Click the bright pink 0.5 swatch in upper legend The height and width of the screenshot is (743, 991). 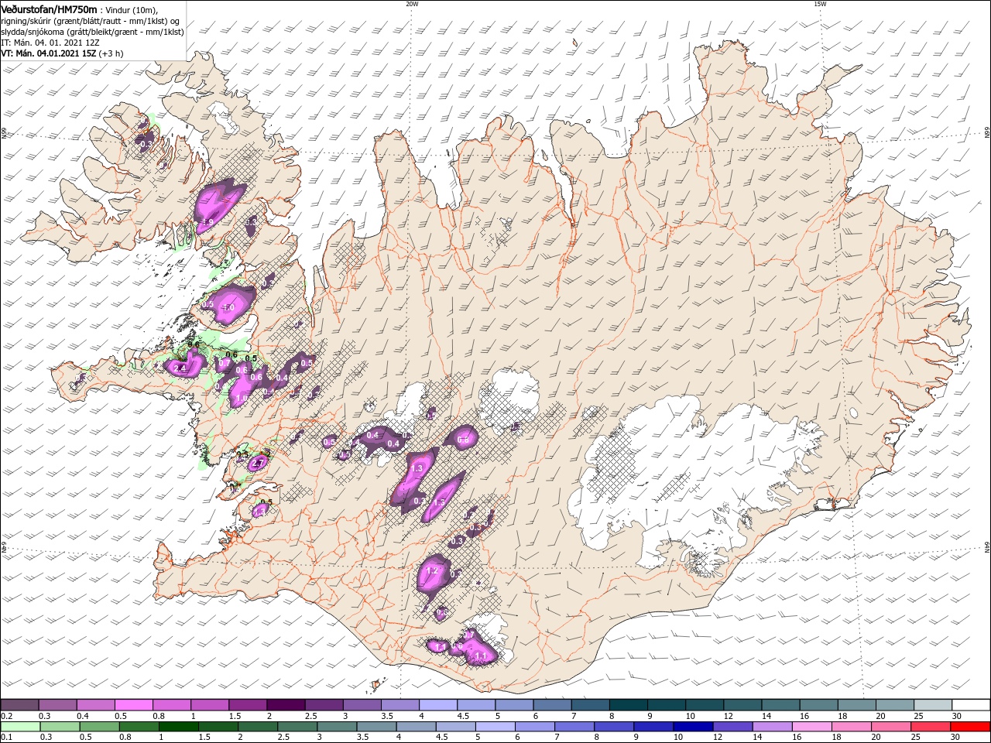133,704
